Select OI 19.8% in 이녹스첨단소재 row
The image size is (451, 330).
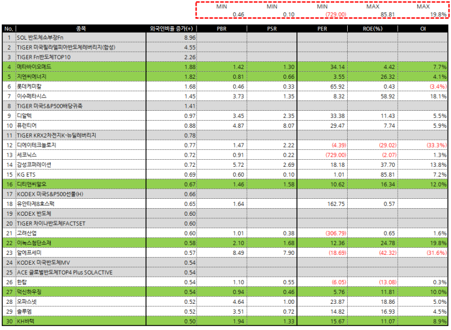click(438, 243)
